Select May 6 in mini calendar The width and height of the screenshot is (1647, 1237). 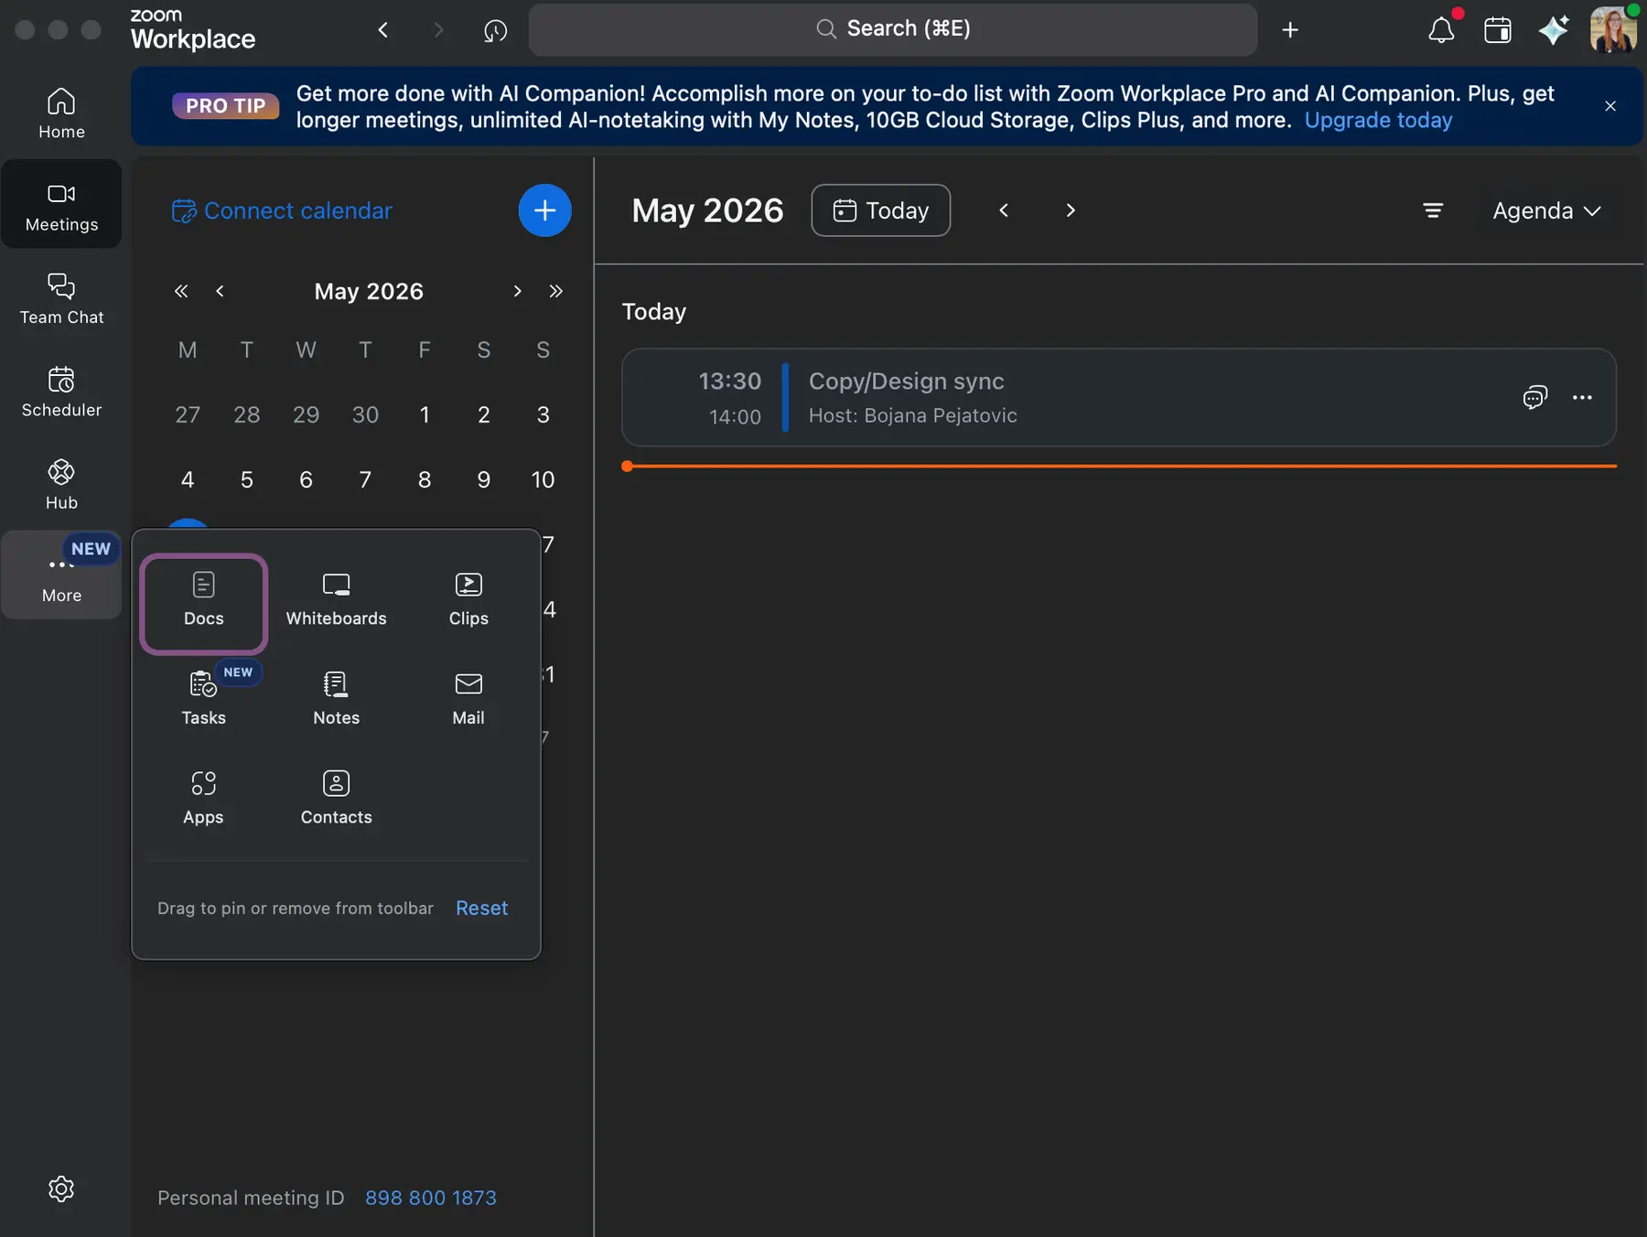(306, 479)
